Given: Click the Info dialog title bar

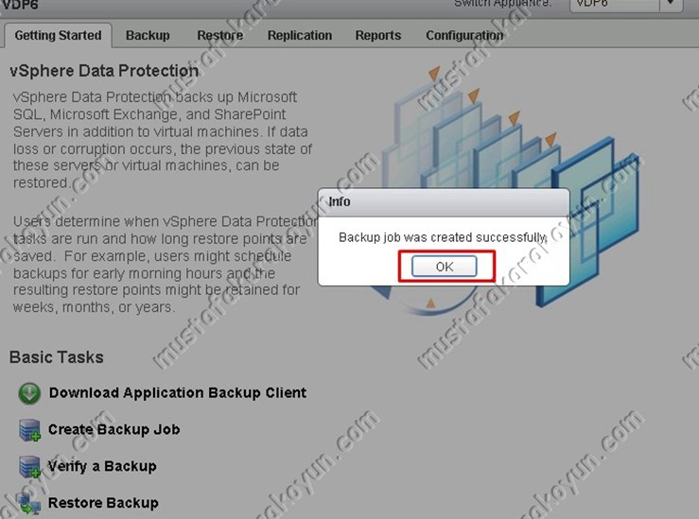Looking at the screenshot, I should (x=444, y=202).
